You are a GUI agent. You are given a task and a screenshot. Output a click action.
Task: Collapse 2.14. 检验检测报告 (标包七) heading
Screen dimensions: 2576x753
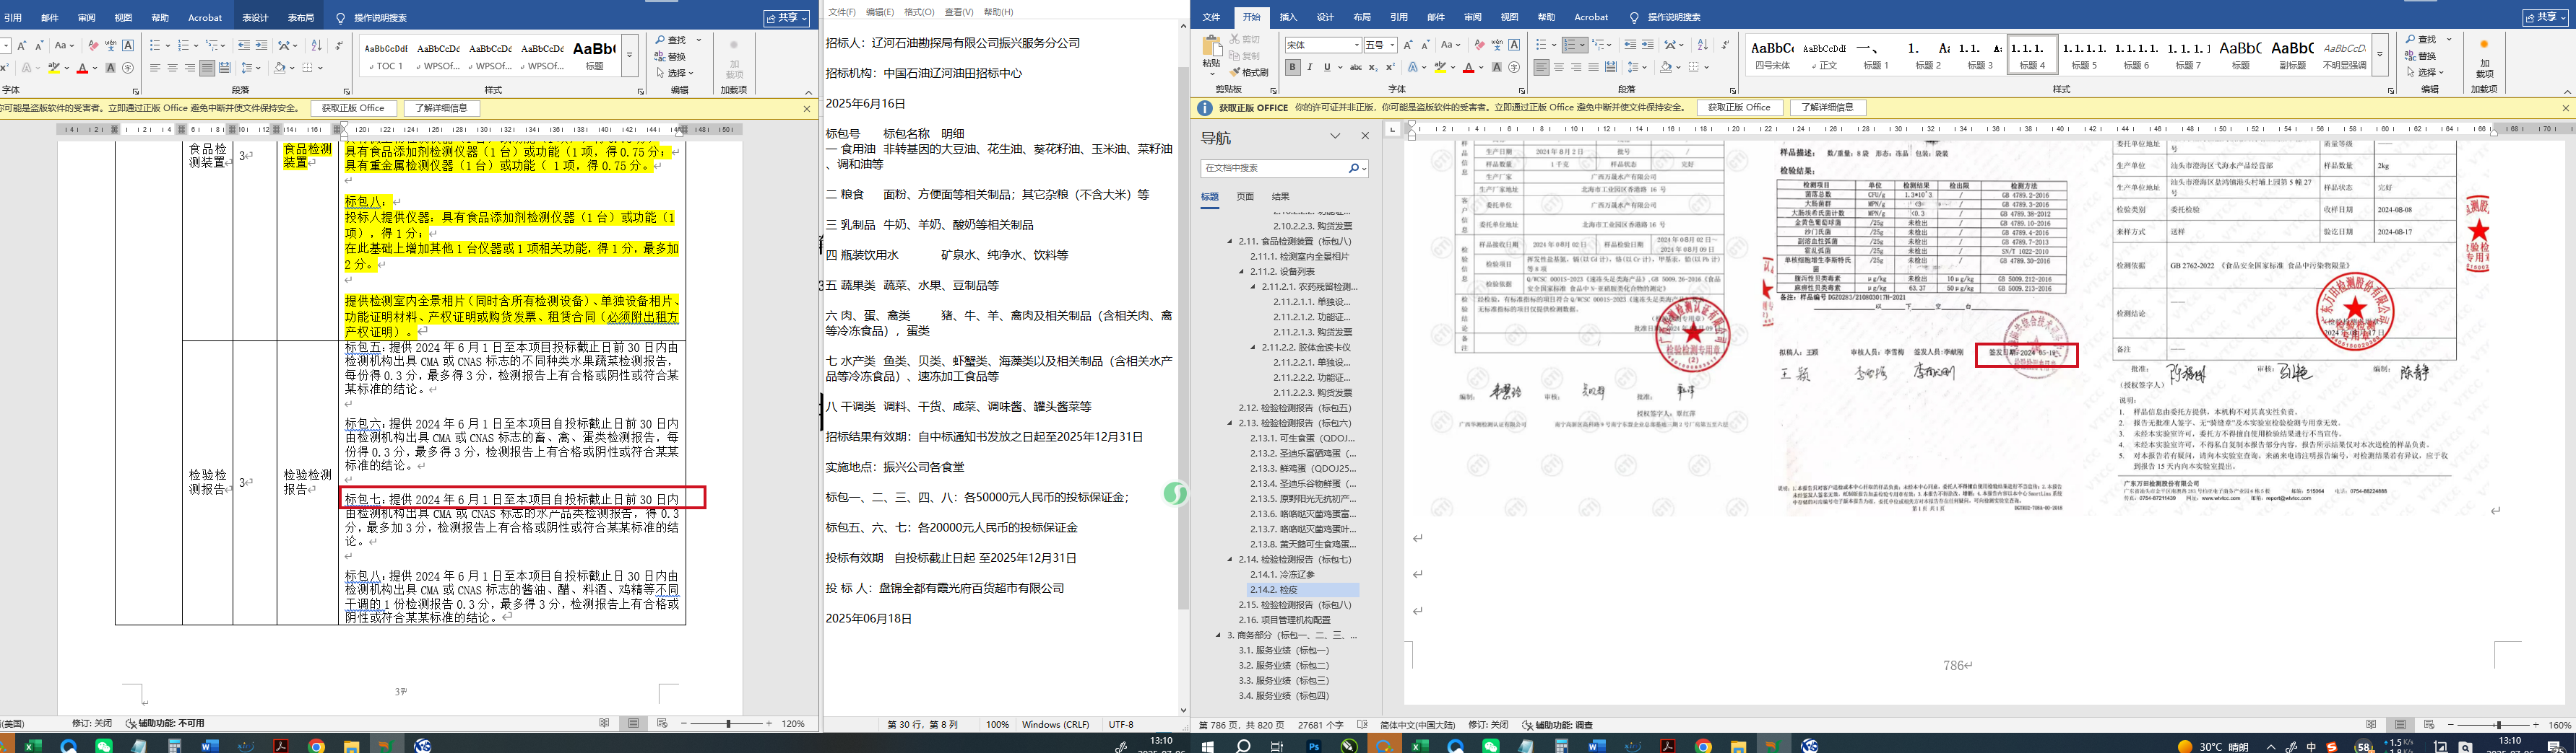pos(1230,559)
